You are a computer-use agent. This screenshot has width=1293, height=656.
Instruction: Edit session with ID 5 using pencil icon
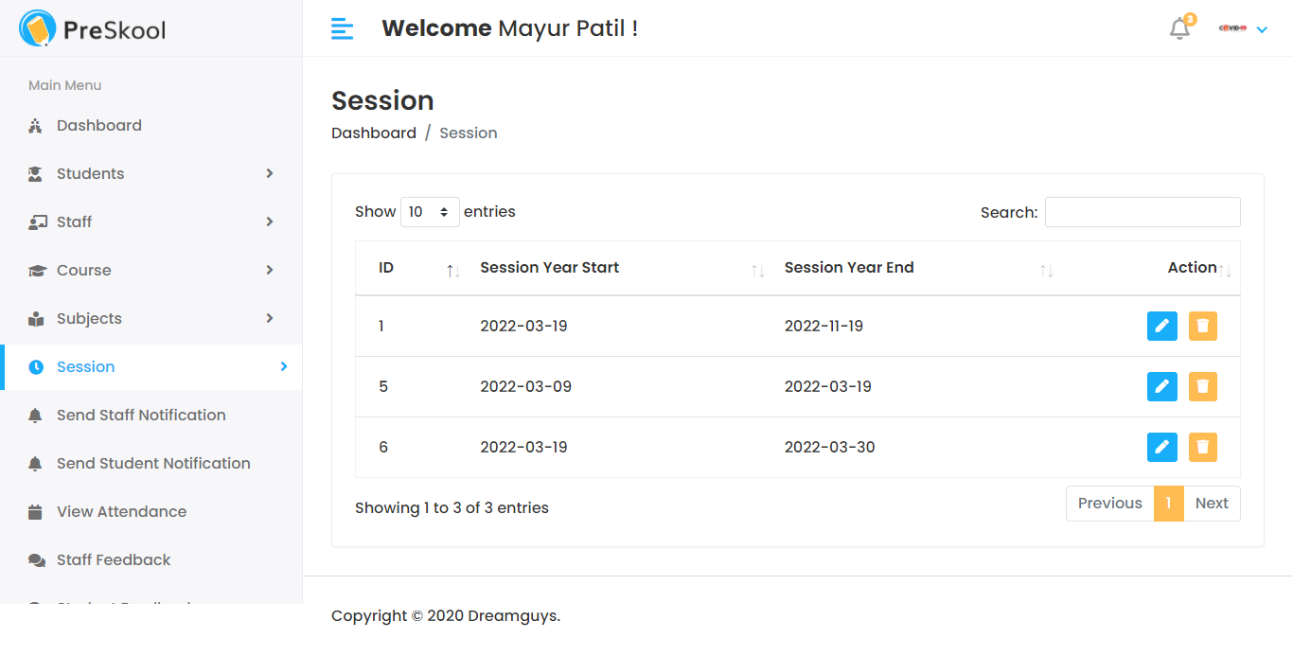click(1161, 386)
